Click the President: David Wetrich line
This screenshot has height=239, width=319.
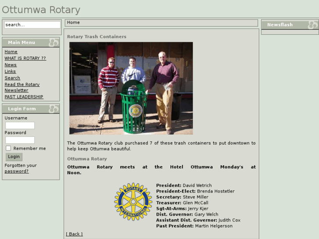click(x=184, y=185)
